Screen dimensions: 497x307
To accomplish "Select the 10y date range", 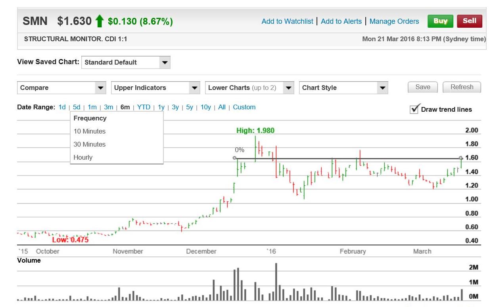I will click(205, 107).
